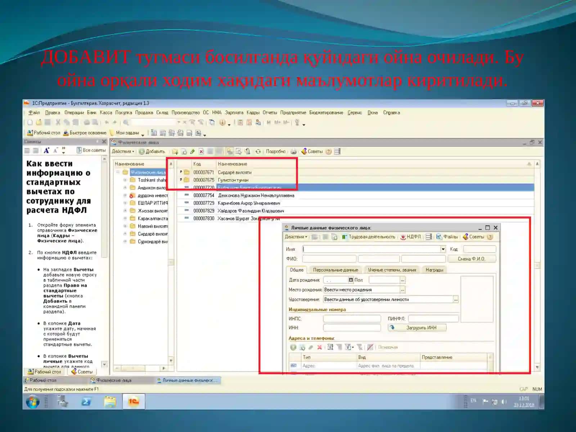Open the Мои задачи toolbar item
576x432 pixels.
(127, 133)
